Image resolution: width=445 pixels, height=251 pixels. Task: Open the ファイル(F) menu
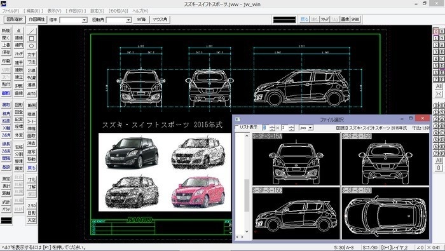click(11, 11)
